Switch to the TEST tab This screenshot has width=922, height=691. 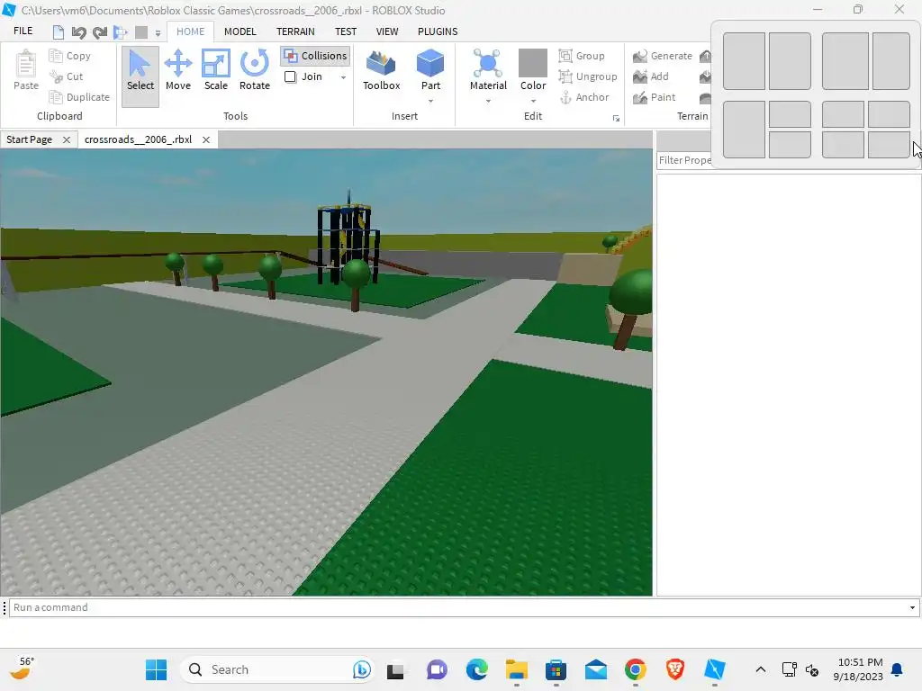[346, 31]
